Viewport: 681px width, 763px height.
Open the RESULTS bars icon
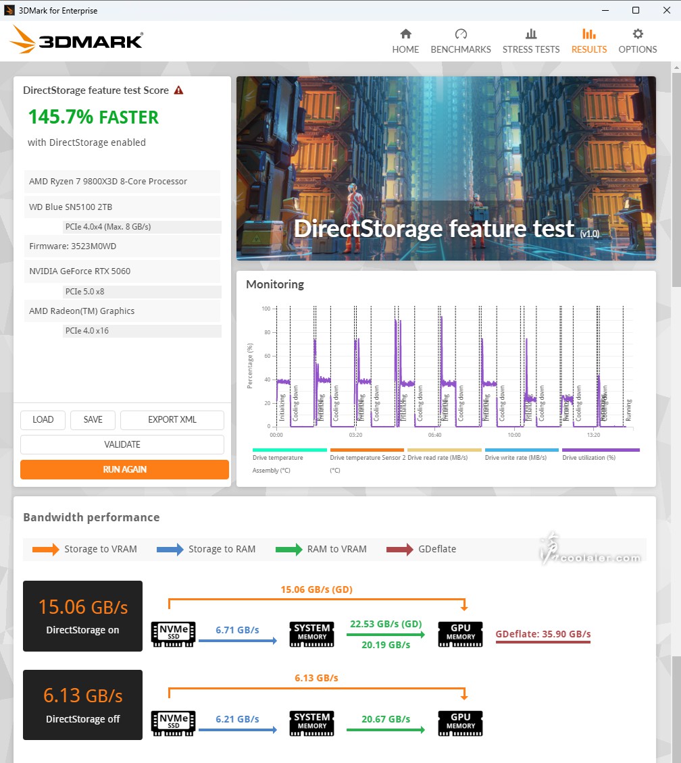[589, 34]
